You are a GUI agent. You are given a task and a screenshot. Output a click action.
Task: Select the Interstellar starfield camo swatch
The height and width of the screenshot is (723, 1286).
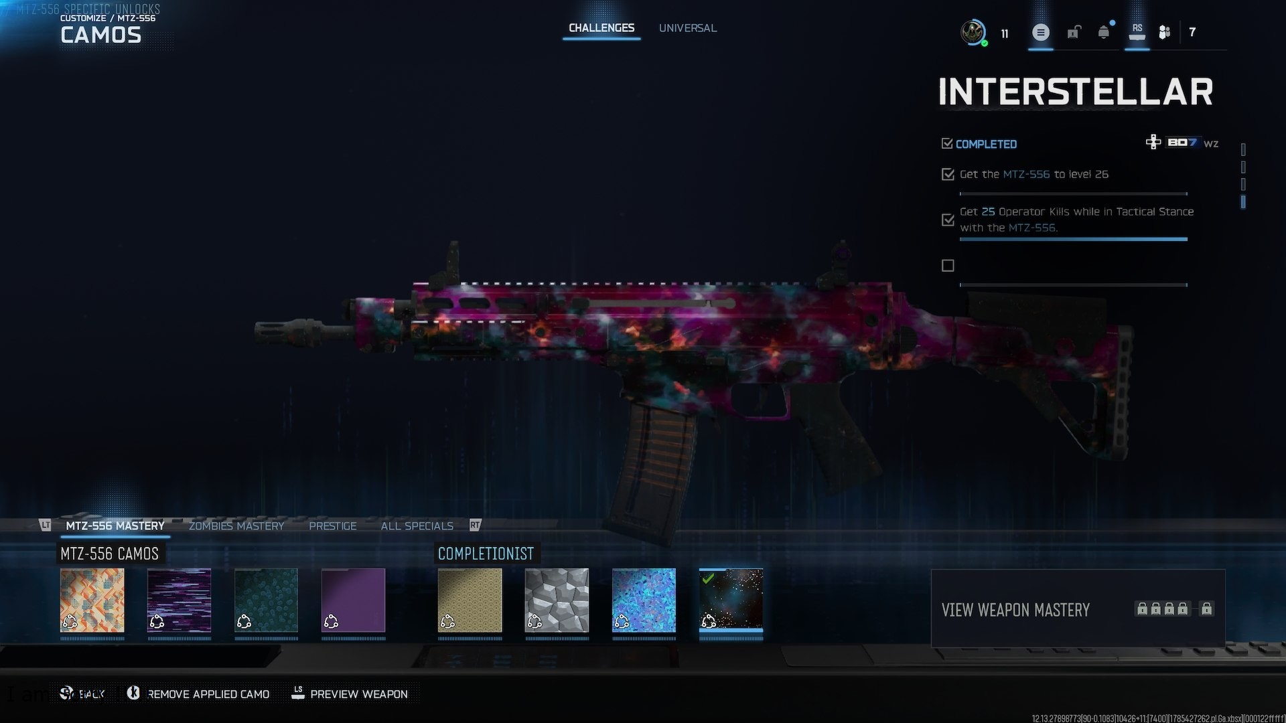coord(731,600)
